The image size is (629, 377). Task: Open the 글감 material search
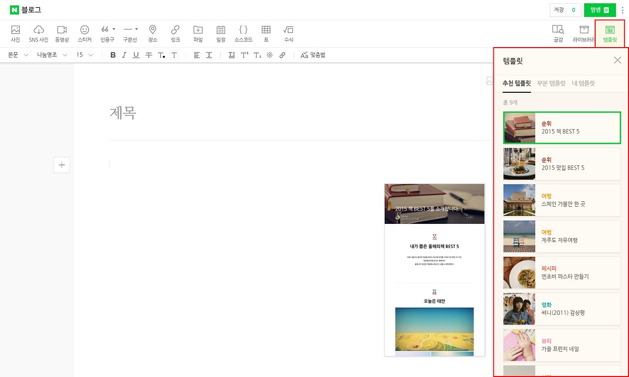click(x=558, y=34)
